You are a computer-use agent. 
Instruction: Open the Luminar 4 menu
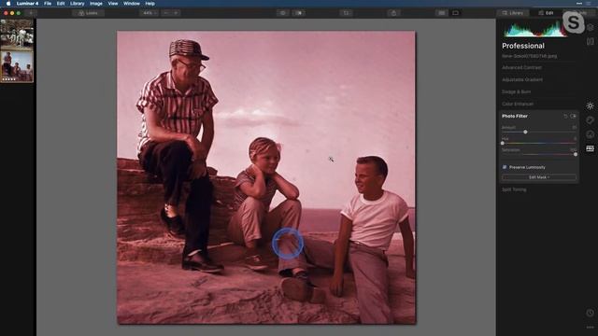[27, 4]
